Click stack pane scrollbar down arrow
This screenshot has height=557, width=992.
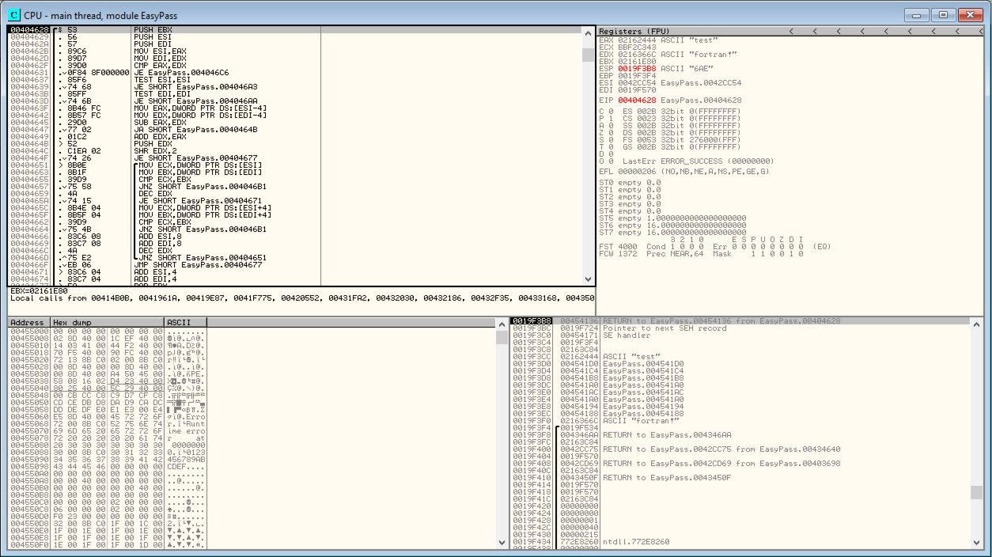(x=977, y=543)
